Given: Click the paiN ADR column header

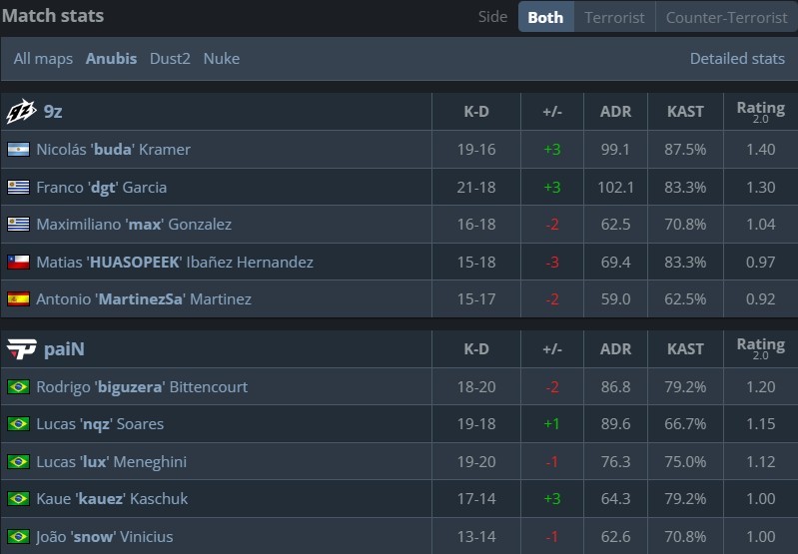Looking at the screenshot, I should pos(615,349).
